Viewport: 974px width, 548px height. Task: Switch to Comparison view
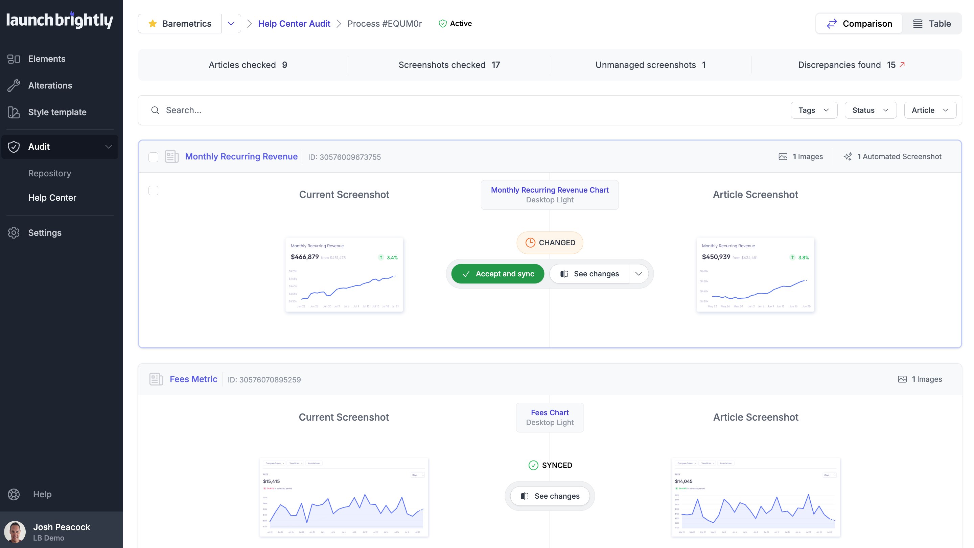pos(859,24)
